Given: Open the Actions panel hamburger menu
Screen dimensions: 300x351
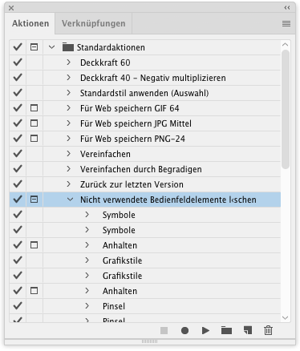Looking at the screenshot, I should coord(286,24).
